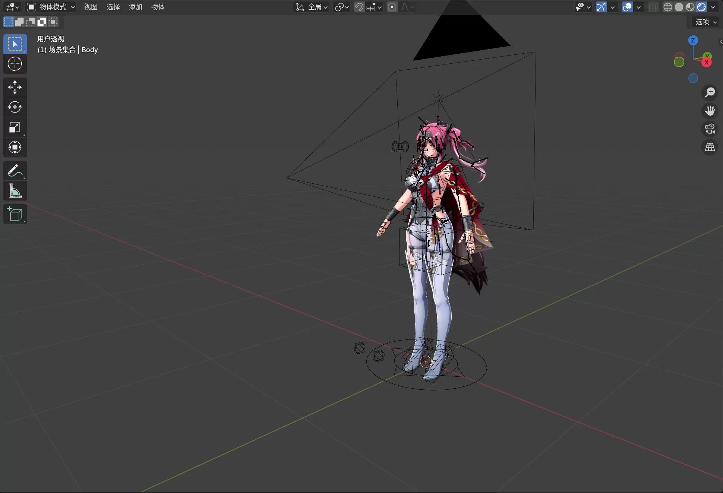The image size is (723, 493).
Task: Set selection mode to Invert (Difference)
Action: (42, 22)
